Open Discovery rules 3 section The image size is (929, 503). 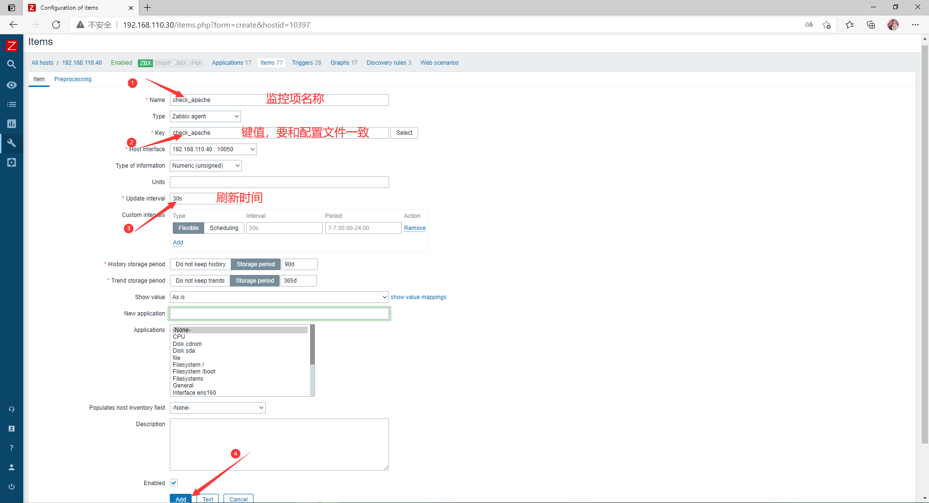tap(389, 63)
